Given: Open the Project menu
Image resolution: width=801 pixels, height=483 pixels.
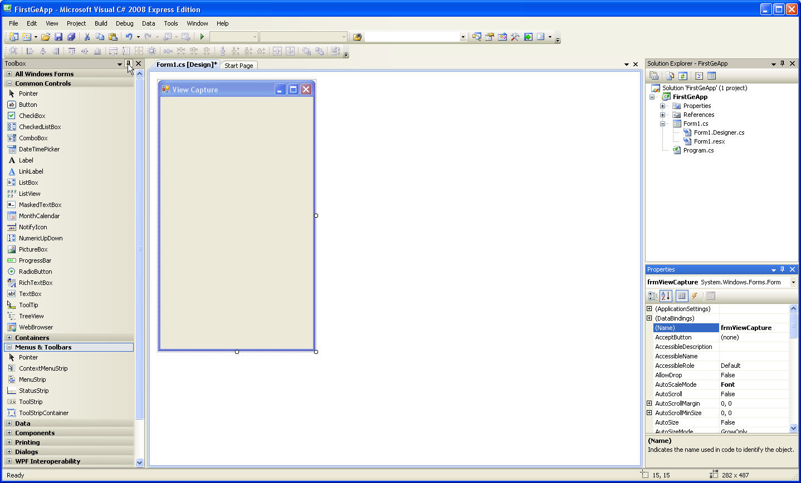Looking at the screenshot, I should [x=76, y=23].
